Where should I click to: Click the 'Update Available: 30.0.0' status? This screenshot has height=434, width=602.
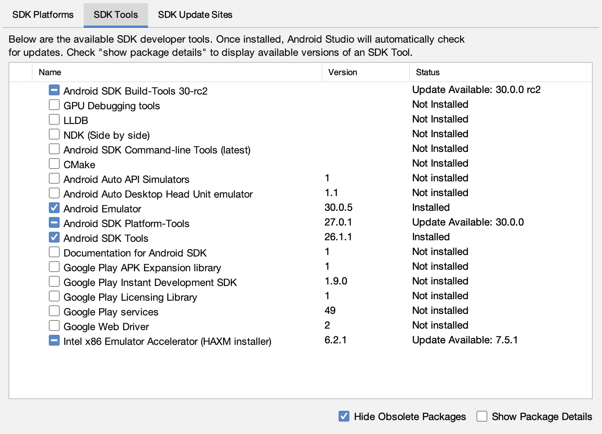coord(468,222)
